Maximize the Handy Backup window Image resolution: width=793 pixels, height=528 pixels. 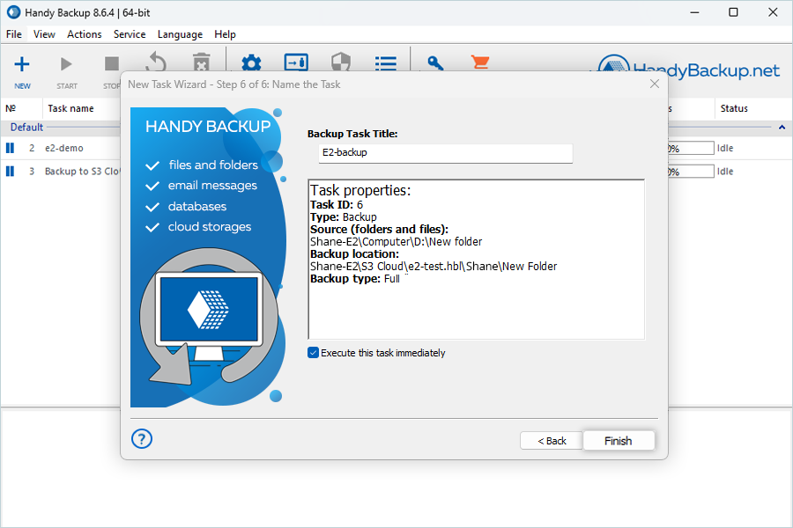733,12
